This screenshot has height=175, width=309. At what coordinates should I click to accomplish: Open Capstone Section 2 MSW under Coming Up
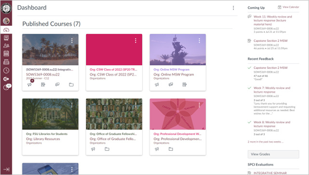coord(270,41)
